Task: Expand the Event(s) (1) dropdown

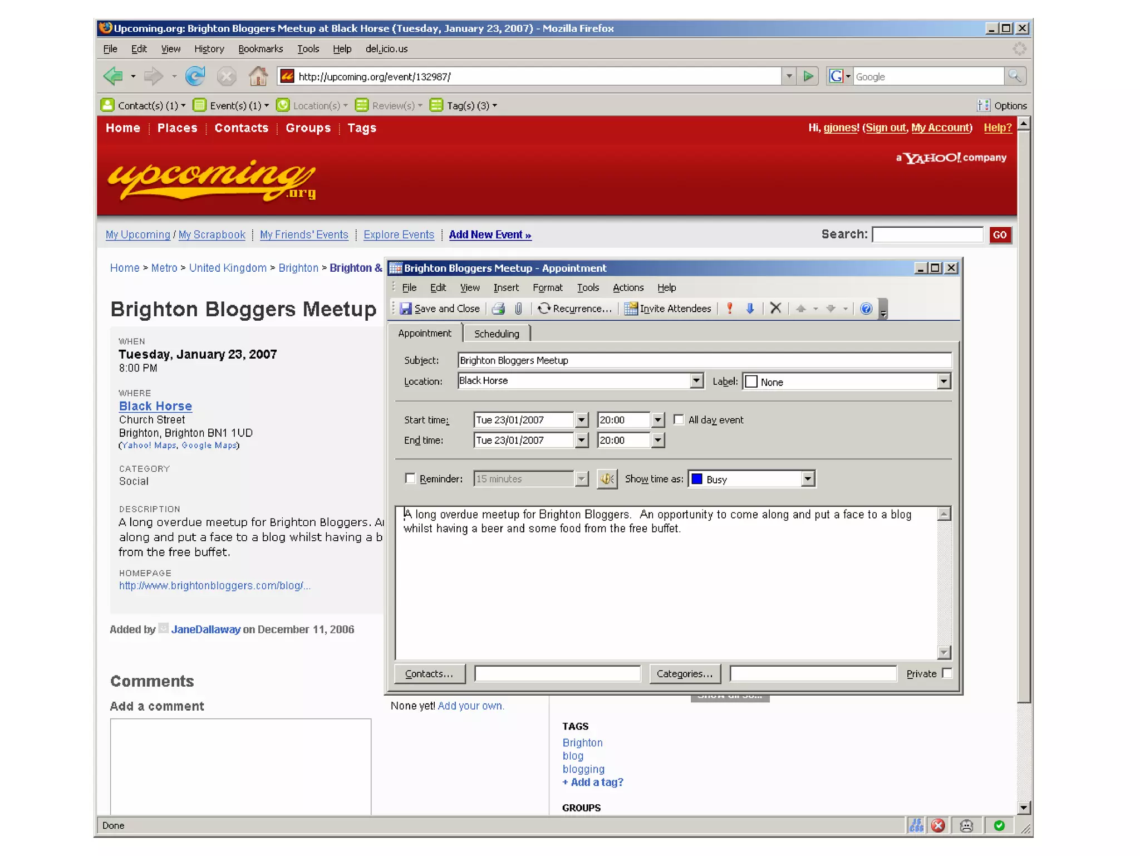Action: pos(266,105)
